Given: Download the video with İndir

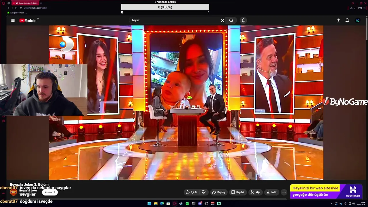Looking at the screenshot, I should point(271,192).
